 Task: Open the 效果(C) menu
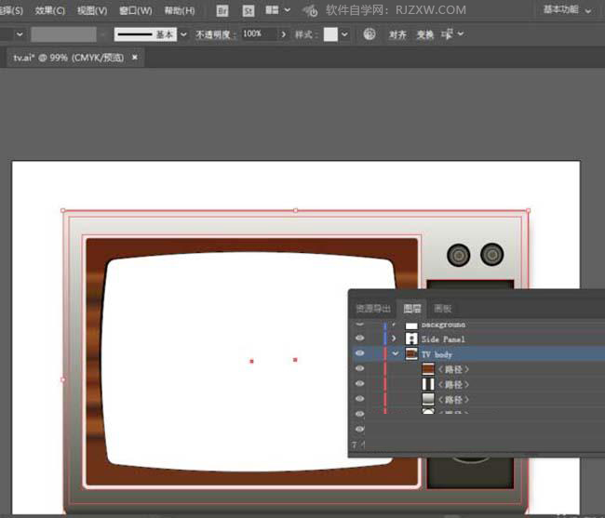(49, 10)
